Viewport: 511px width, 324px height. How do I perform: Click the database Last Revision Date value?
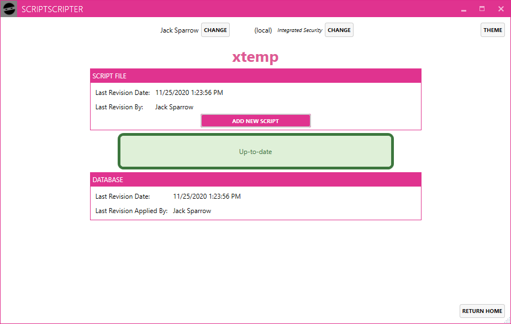pyautogui.click(x=207, y=196)
